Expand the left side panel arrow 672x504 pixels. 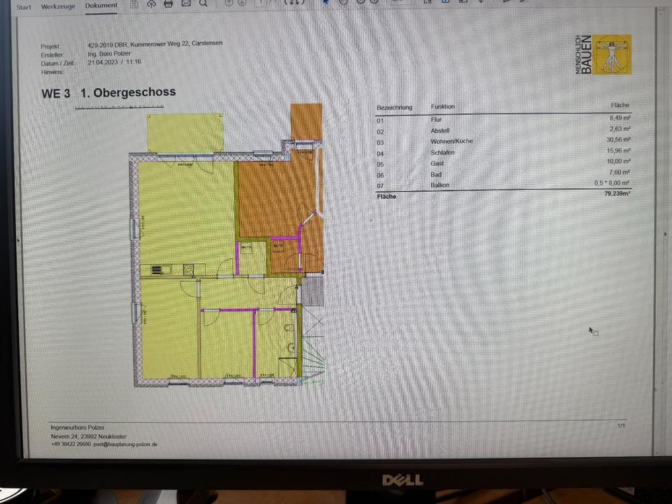click(19, 239)
